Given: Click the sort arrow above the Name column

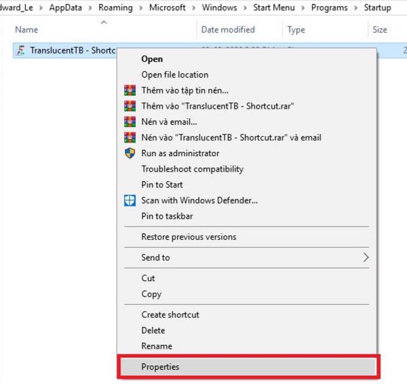Looking at the screenshot, I should (104, 22).
